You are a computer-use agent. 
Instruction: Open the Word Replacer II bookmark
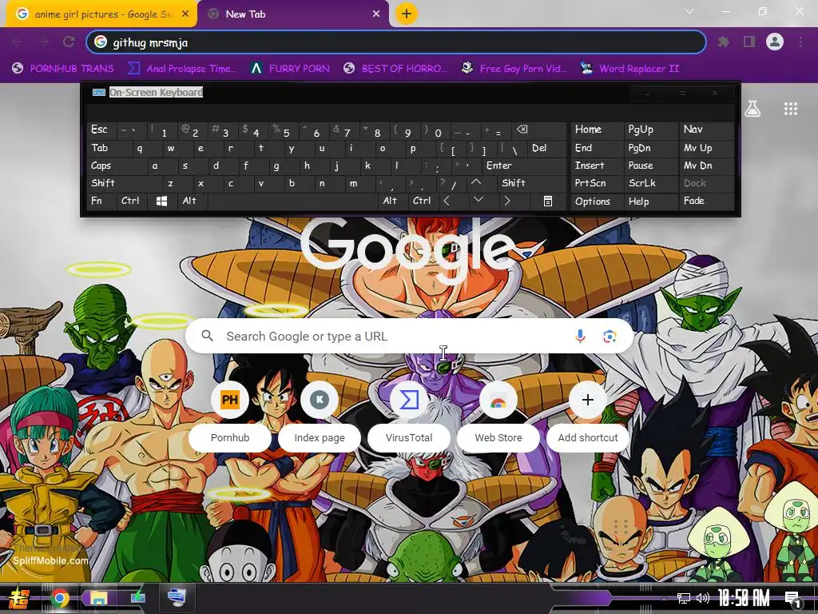[x=631, y=69]
